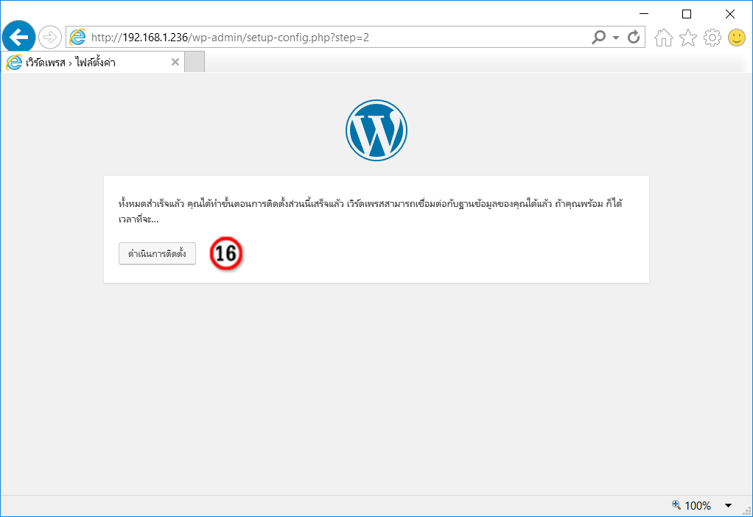Click the 100% zoom level
753x517 pixels.
(x=698, y=505)
